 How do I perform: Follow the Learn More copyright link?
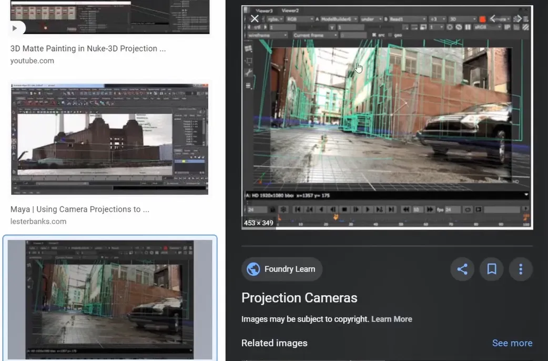[391, 319]
